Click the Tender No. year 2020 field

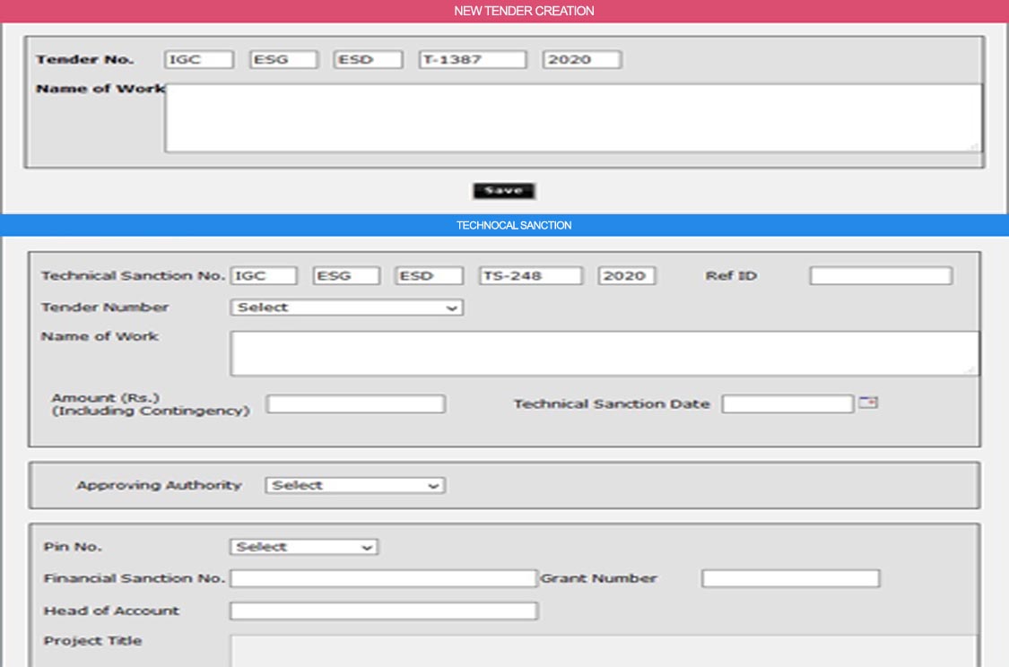pos(581,60)
